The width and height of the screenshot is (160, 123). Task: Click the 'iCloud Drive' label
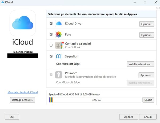[73, 24]
